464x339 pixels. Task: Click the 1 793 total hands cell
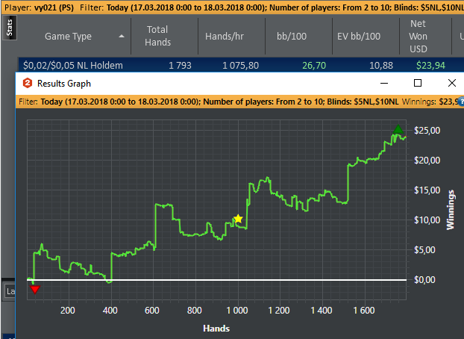pos(180,65)
